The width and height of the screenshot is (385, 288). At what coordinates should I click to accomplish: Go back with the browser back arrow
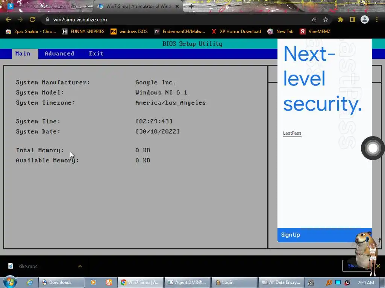click(x=8, y=19)
